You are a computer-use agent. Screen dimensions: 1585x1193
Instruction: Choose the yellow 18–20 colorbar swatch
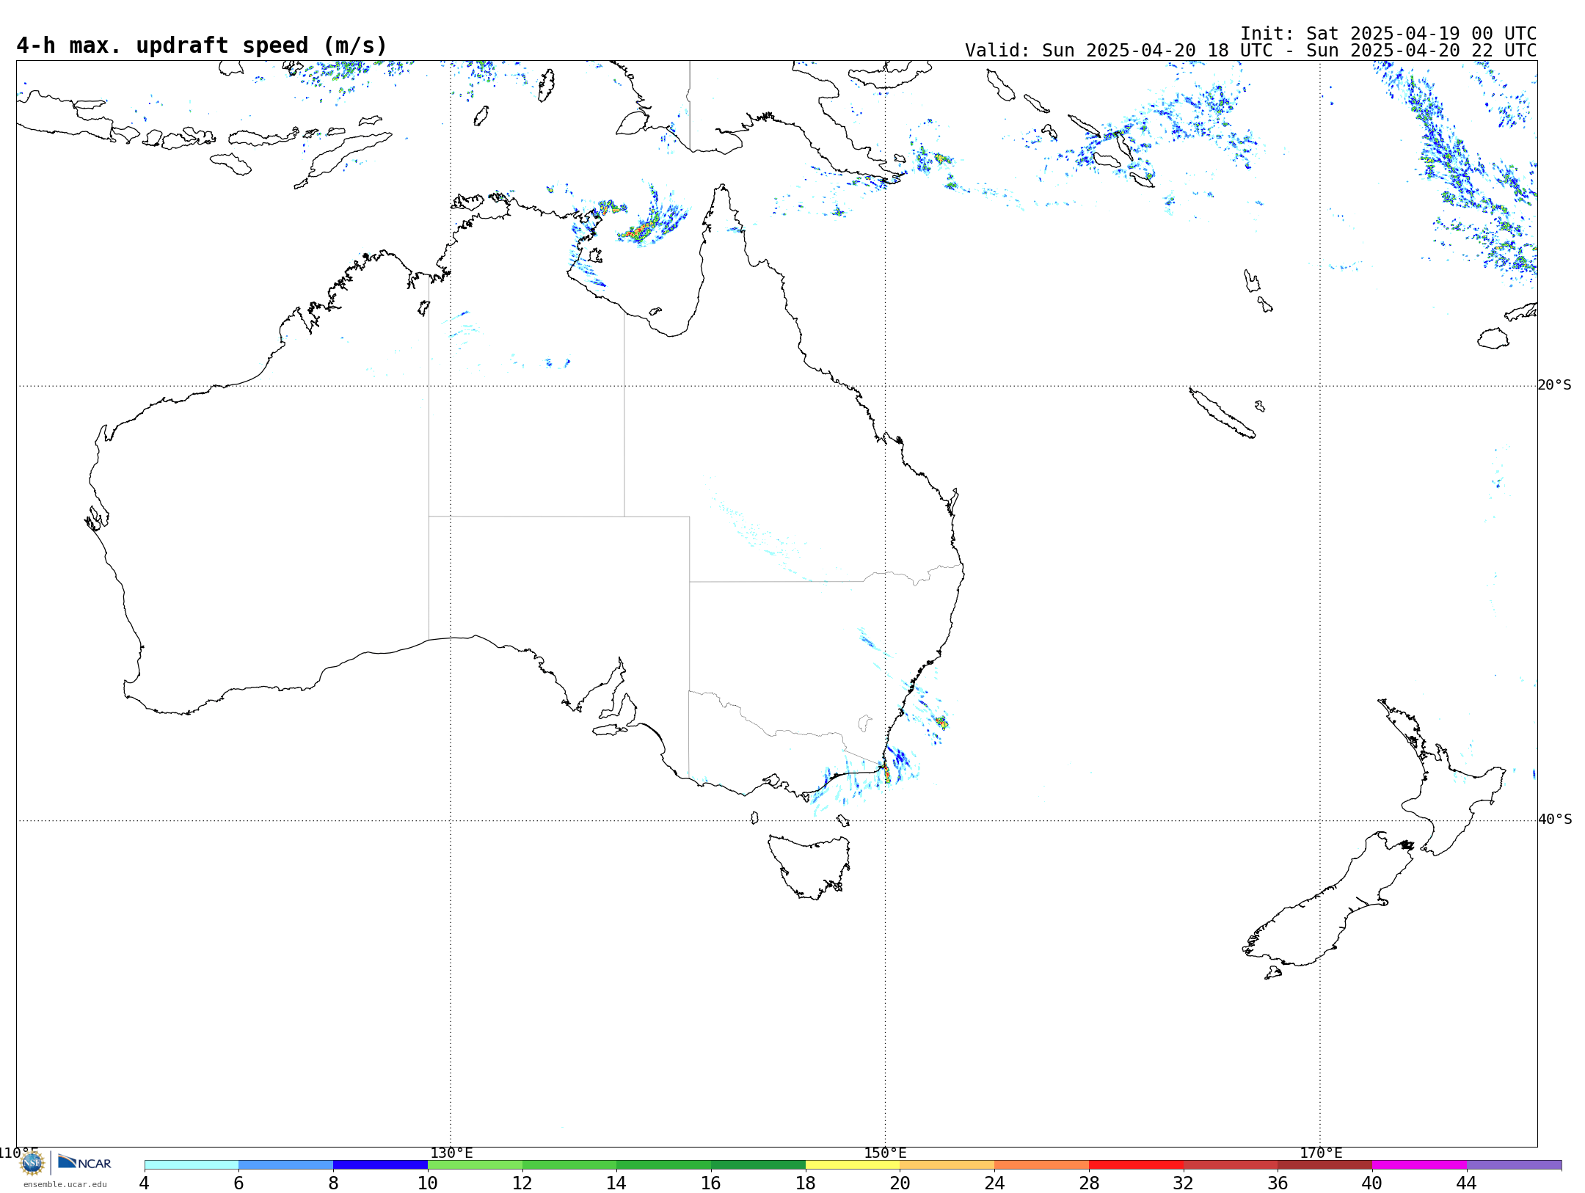pyautogui.click(x=853, y=1165)
